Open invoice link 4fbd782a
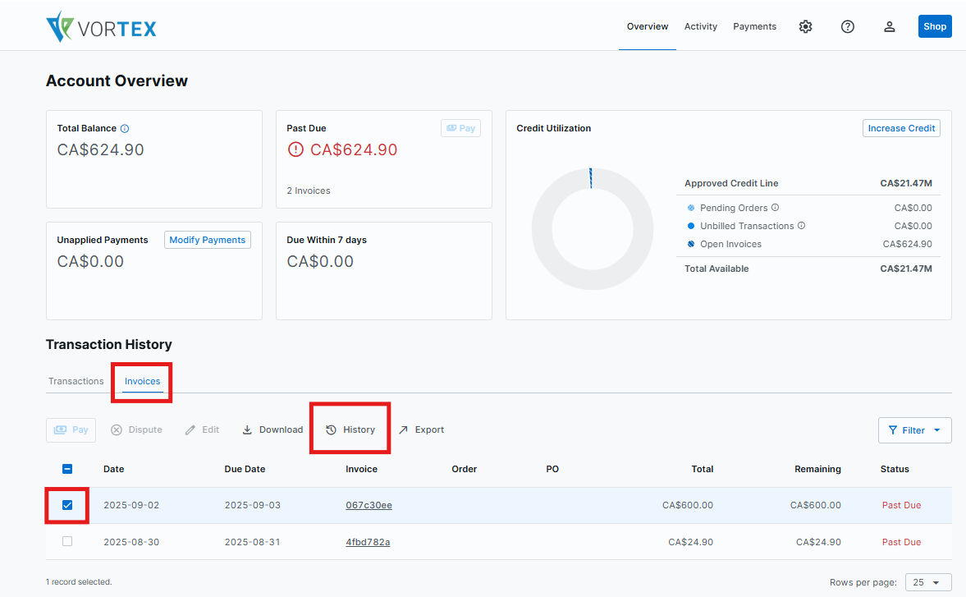Screen dimensions: 966x597 [x=368, y=542]
